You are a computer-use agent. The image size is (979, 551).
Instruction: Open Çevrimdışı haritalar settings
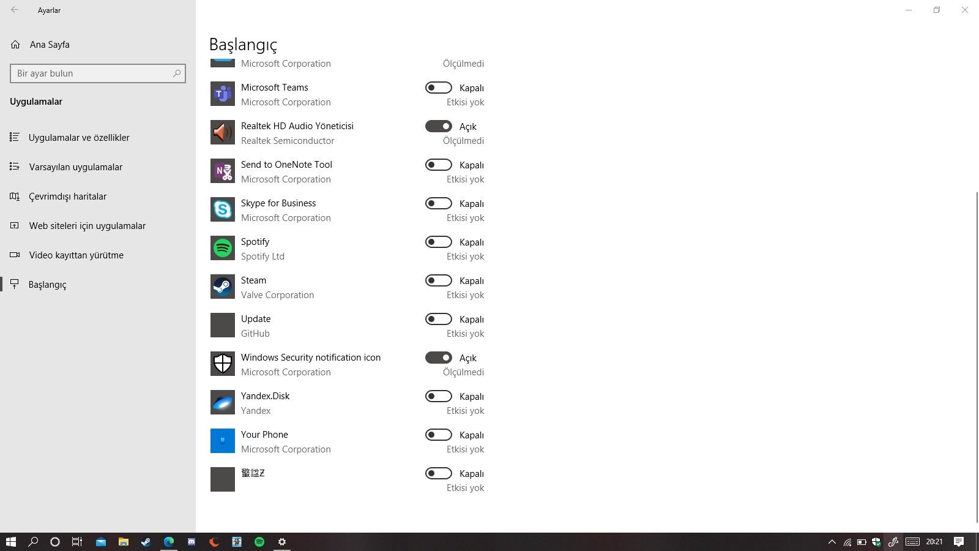point(98,197)
